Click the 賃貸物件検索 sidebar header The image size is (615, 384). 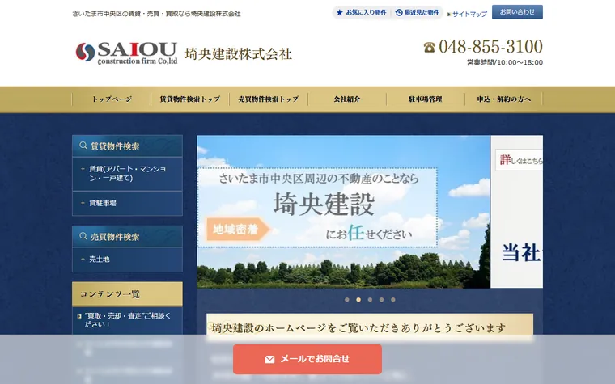(128, 146)
